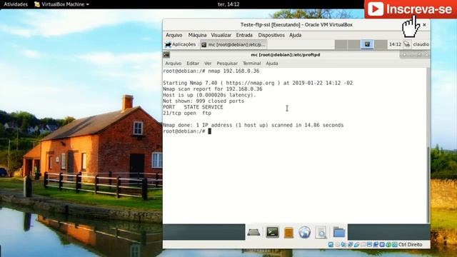Open the host clock showing ter, 14:12
Viewport: 457px width, 257px height.
[x=228, y=4]
